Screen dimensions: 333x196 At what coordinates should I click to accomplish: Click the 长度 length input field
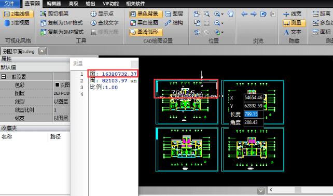254,114
